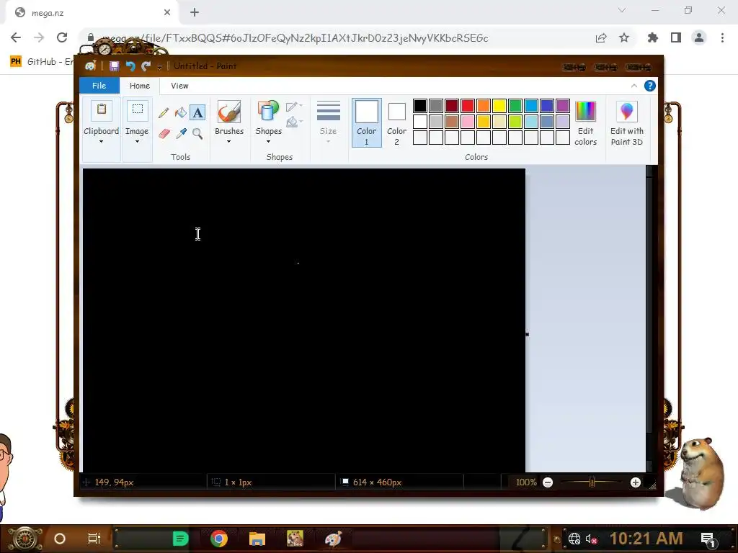738x553 pixels.
Task: Go back in the browser
Action: pos(16,37)
